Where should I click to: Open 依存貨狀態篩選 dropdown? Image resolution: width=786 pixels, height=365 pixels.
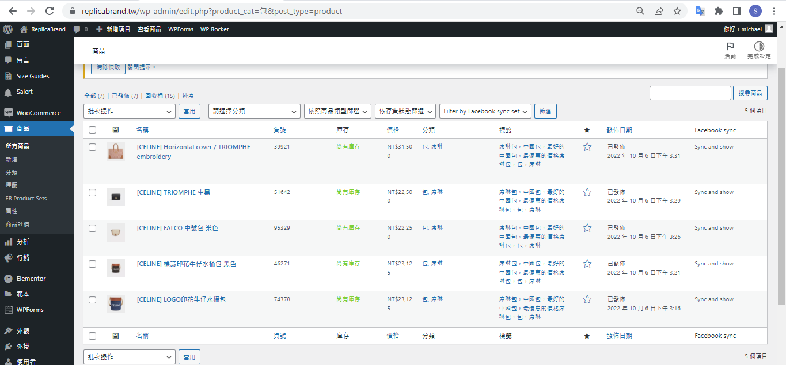tap(405, 111)
